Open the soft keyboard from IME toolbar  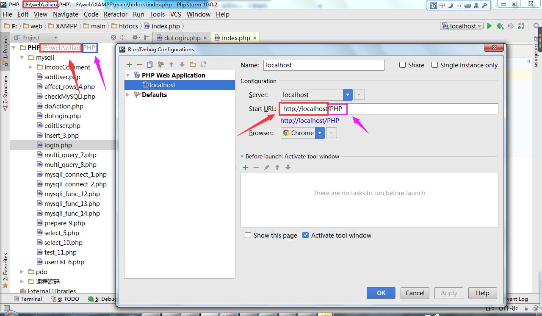pyautogui.click(x=468, y=6)
